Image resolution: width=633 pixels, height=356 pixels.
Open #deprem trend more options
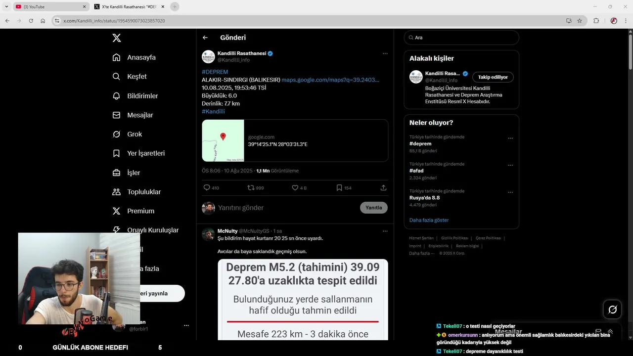pyautogui.click(x=510, y=138)
